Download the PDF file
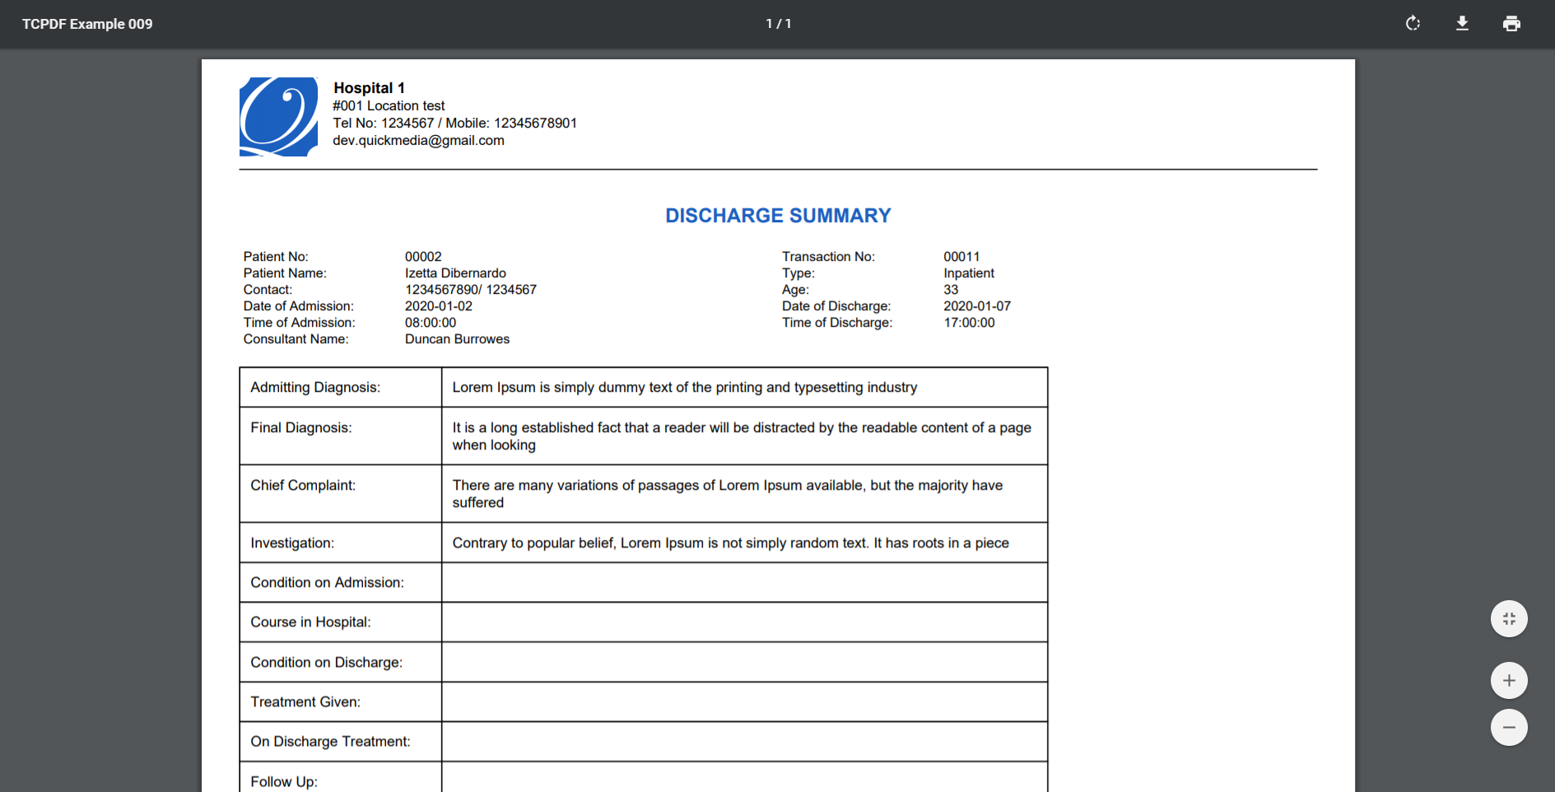The width and height of the screenshot is (1555, 792). tap(1462, 24)
